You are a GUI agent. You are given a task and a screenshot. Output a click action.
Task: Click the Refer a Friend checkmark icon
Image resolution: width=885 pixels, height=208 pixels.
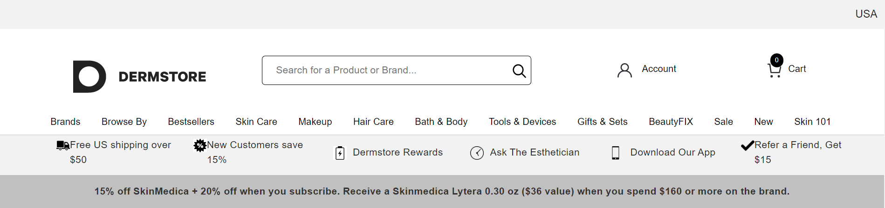748,145
